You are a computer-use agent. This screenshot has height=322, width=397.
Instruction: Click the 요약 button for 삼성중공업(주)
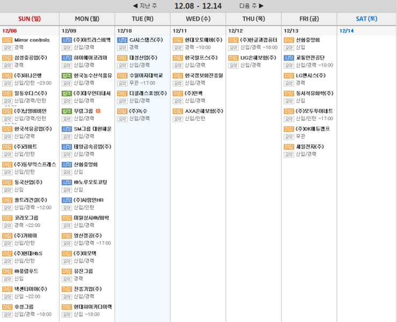7,65
